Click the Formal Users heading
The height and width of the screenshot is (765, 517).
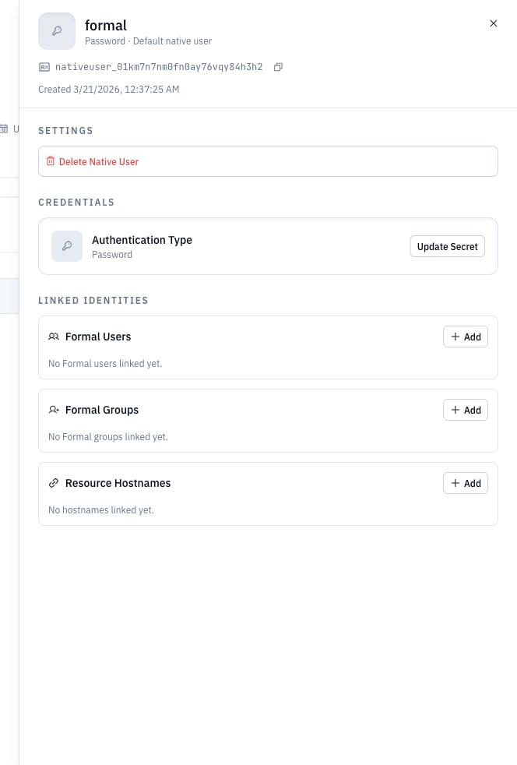[98, 337]
